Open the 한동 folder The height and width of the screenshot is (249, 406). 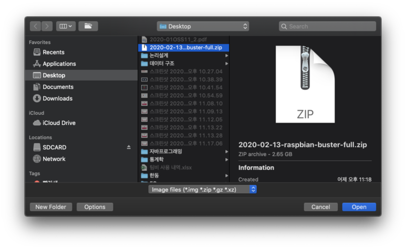point(184,176)
